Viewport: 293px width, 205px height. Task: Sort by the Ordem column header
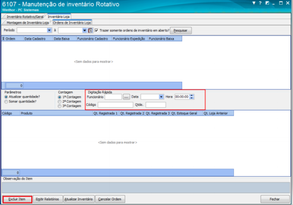tap(14, 39)
